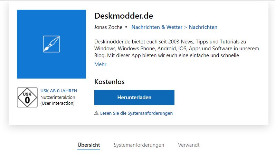Go to the Nachrichten subcategory link
Image resolution: width=275 pixels, height=164 pixels.
203,27
